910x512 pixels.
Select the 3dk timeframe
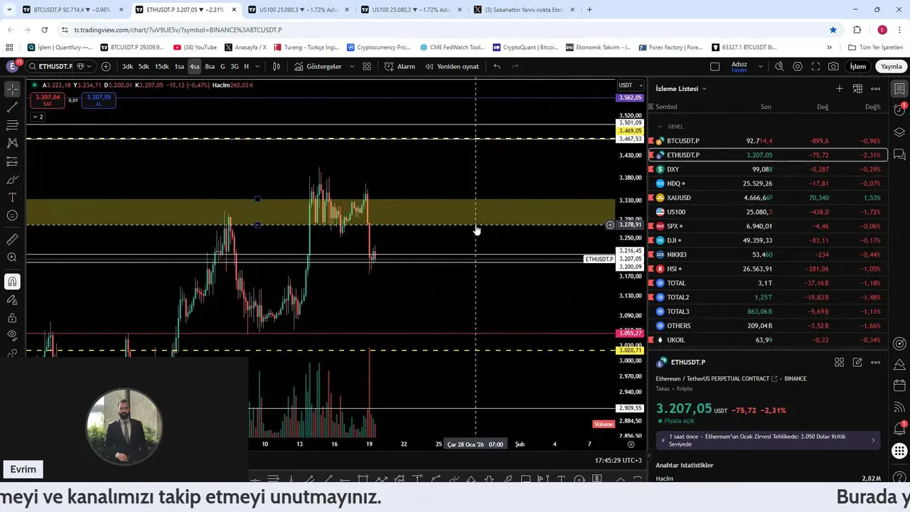click(127, 66)
